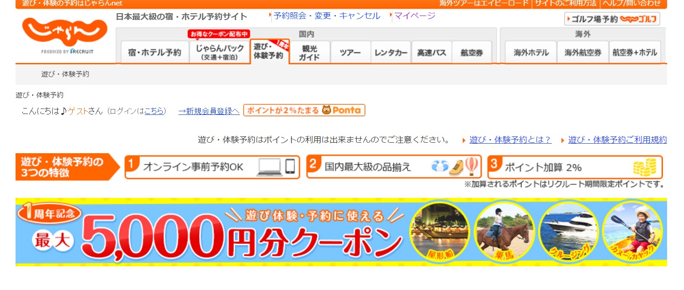684x290 pixels.
Task: Click the カヌー・カヤック photo
Action: [x=633, y=233]
